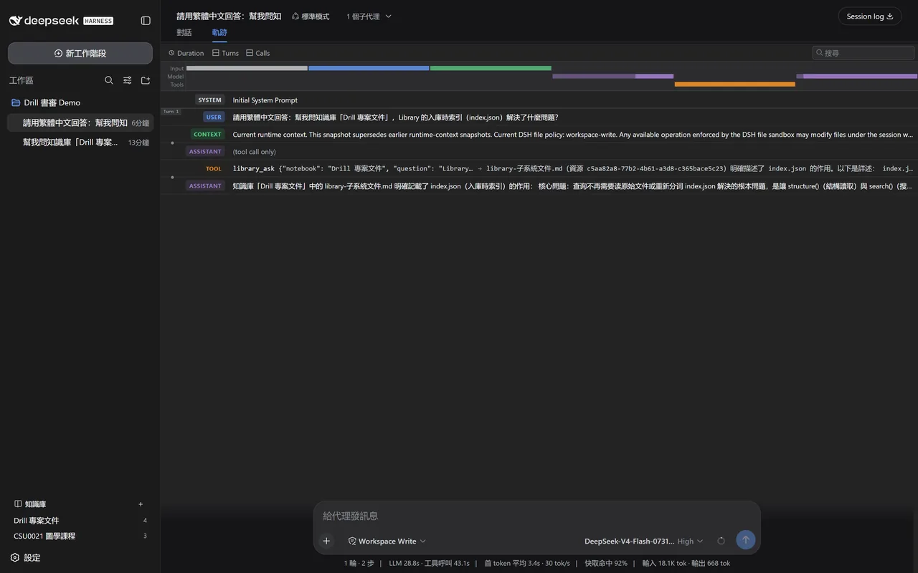
Task: Click the 知識庫 section header
Action: [30, 504]
